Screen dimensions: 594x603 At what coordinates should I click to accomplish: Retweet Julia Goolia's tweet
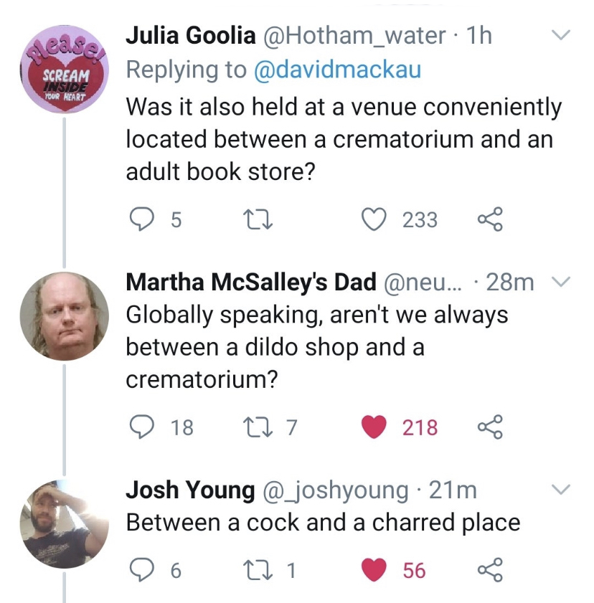coord(258,219)
